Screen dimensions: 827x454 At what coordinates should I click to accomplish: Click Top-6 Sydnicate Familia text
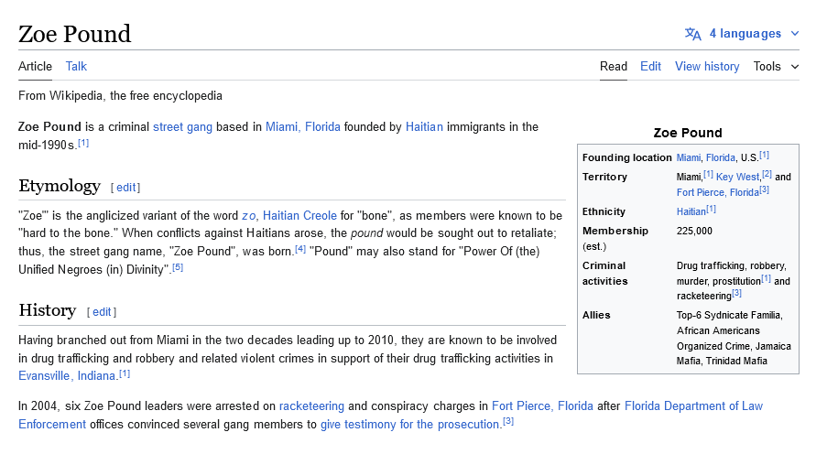pos(729,315)
